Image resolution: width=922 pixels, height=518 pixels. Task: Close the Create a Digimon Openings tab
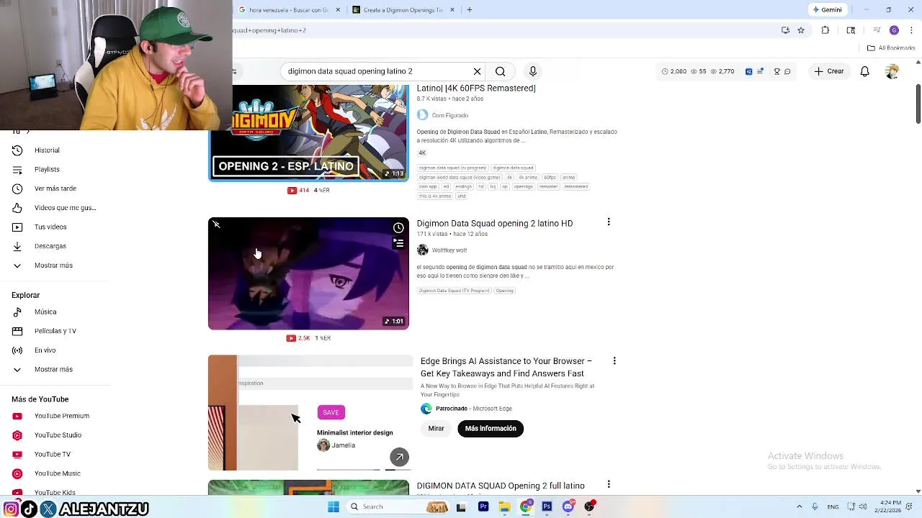[x=452, y=10]
